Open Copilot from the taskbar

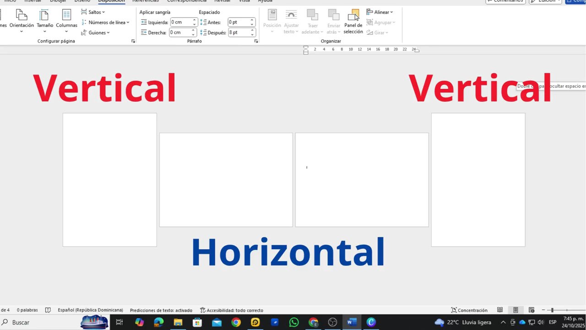pos(139,323)
